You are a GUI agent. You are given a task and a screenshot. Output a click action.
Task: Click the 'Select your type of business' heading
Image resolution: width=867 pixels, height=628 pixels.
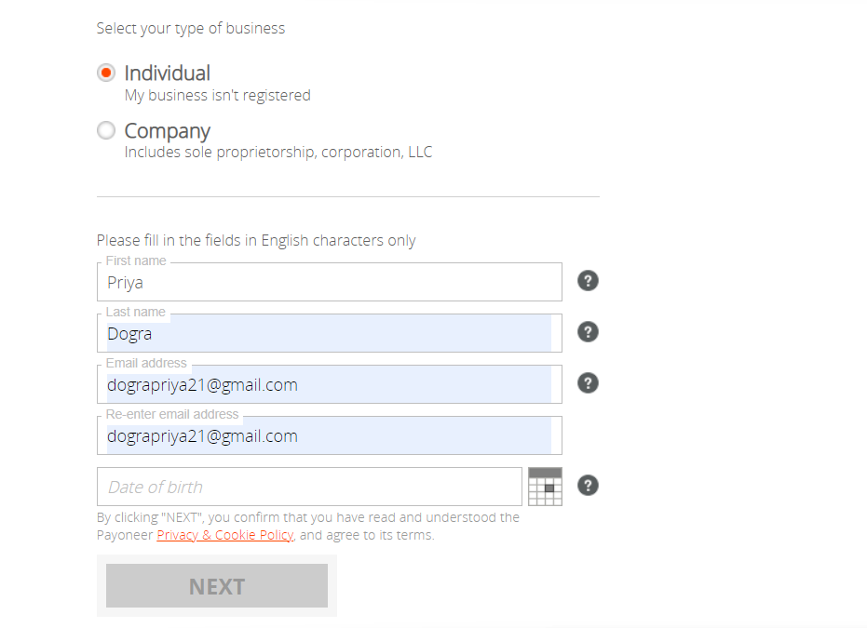[191, 29]
